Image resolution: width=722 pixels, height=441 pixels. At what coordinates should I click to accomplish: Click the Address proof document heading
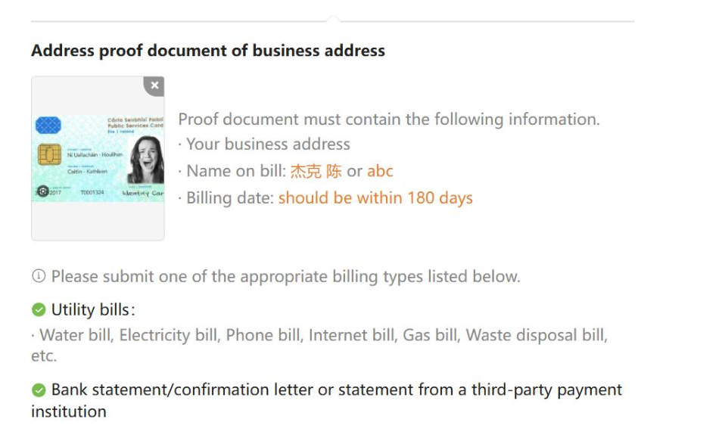[x=208, y=50]
